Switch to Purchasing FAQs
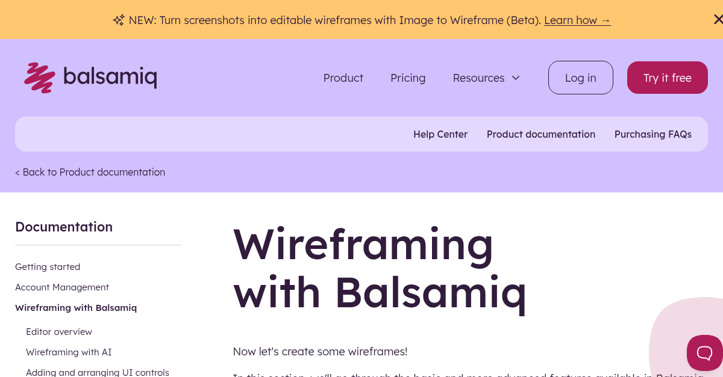The width and height of the screenshot is (723, 377). (x=653, y=134)
